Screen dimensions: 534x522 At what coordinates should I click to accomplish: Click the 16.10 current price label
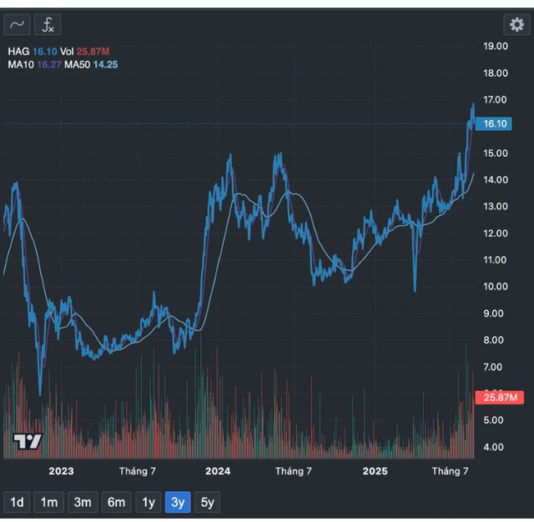pos(496,123)
